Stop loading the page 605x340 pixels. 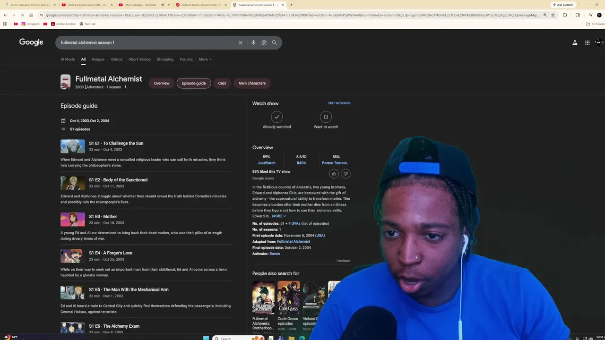(22, 15)
